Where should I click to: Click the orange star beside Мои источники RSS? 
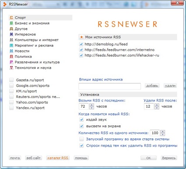click(x=81, y=37)
